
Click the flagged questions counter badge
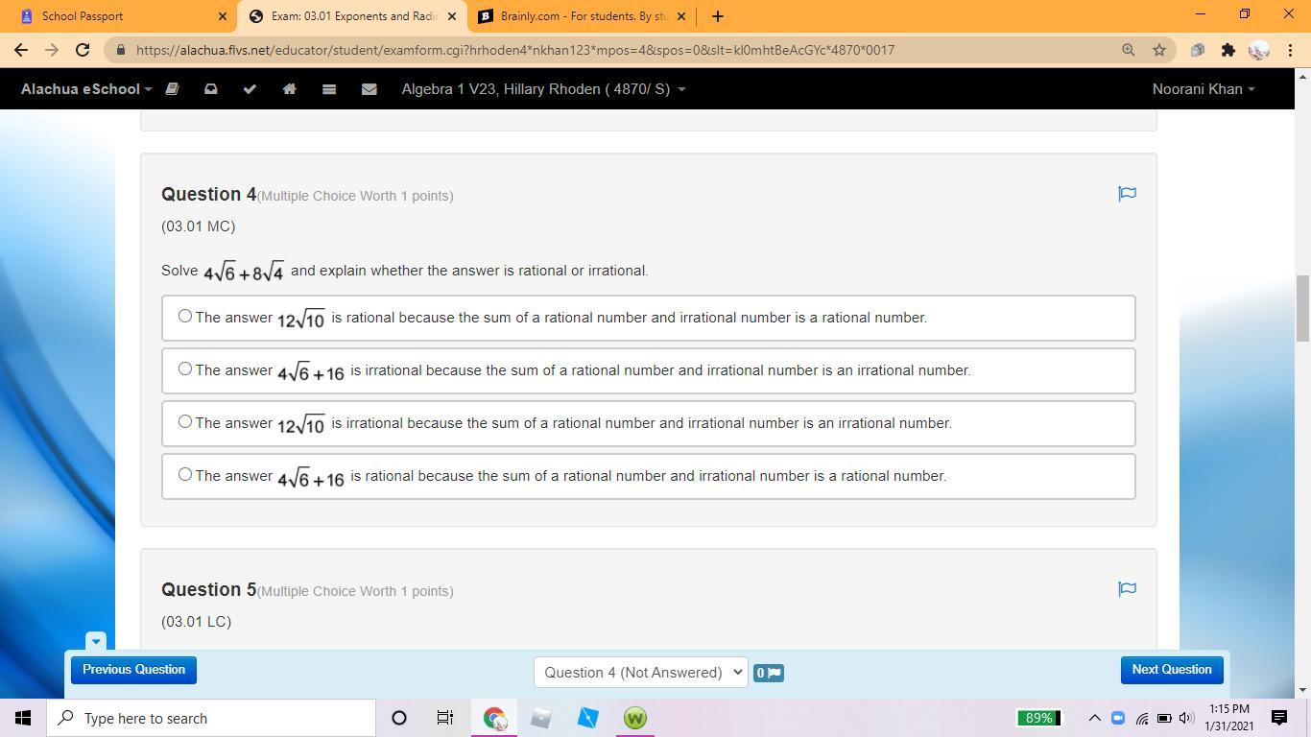(x=768, y=673)
